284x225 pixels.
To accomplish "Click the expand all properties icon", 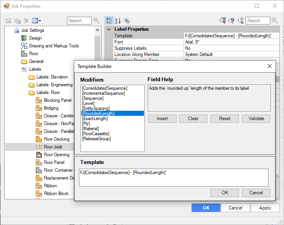I will coord(127,21).
